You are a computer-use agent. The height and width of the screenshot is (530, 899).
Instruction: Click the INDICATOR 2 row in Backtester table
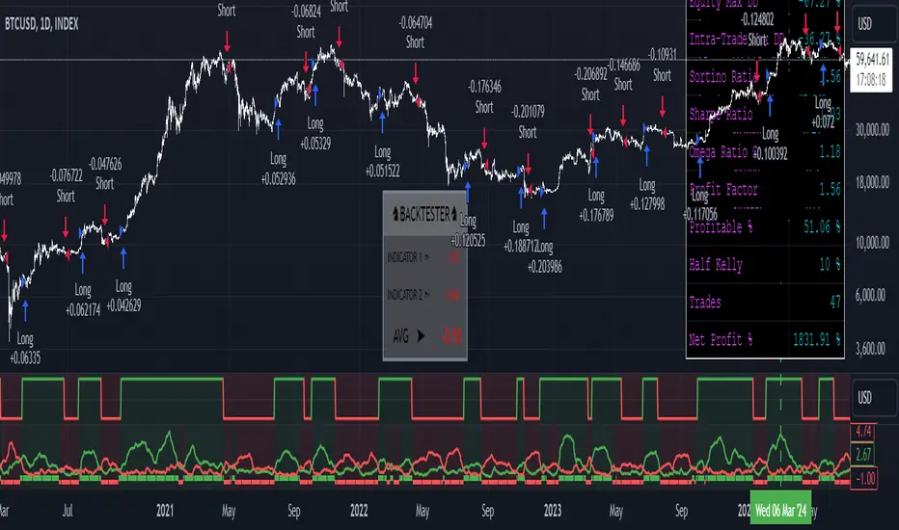point(424,295)
